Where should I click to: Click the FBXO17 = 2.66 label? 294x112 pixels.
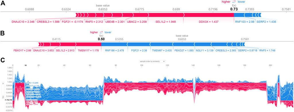22,50
